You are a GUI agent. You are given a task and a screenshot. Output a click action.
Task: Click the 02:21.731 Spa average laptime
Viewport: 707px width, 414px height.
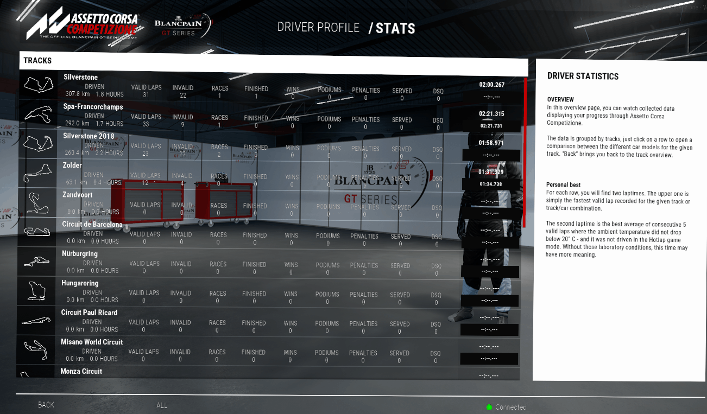[491, 126]
